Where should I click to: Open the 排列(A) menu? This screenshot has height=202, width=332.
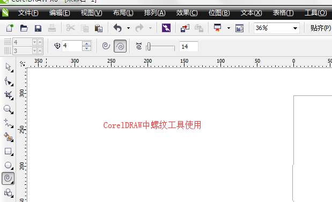[155, 13]
